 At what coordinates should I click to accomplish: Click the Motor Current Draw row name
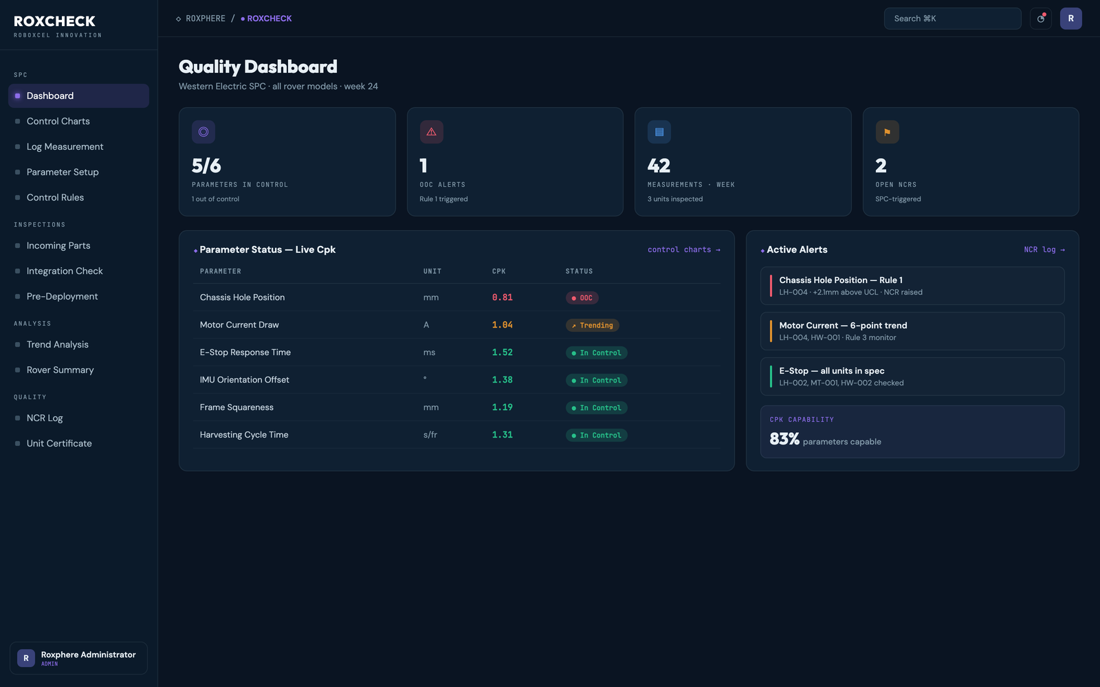point(239,325)
